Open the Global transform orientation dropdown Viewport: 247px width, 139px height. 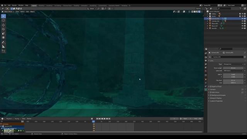[92, 8]
